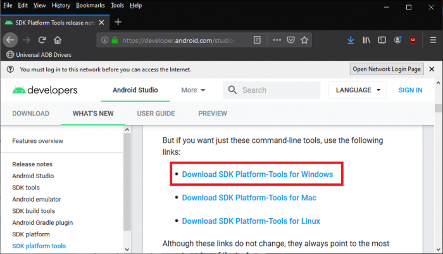Click the uBlock Origin shield icon

[x=413, y=40]
